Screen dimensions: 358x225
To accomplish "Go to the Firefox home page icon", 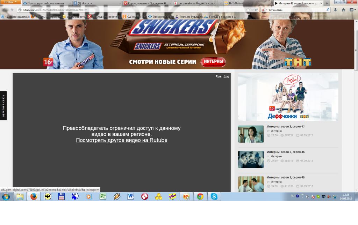I will click(343, 10).
